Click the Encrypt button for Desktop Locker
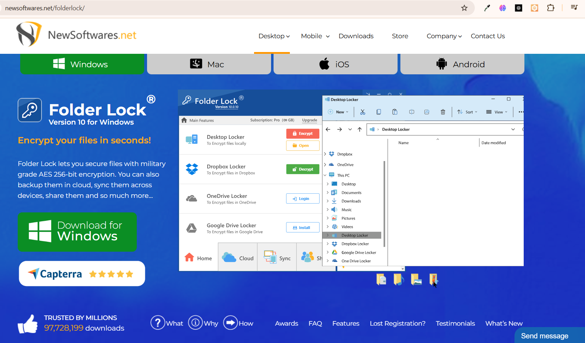The width and height of the screenshot is (585, 343). 303,133
